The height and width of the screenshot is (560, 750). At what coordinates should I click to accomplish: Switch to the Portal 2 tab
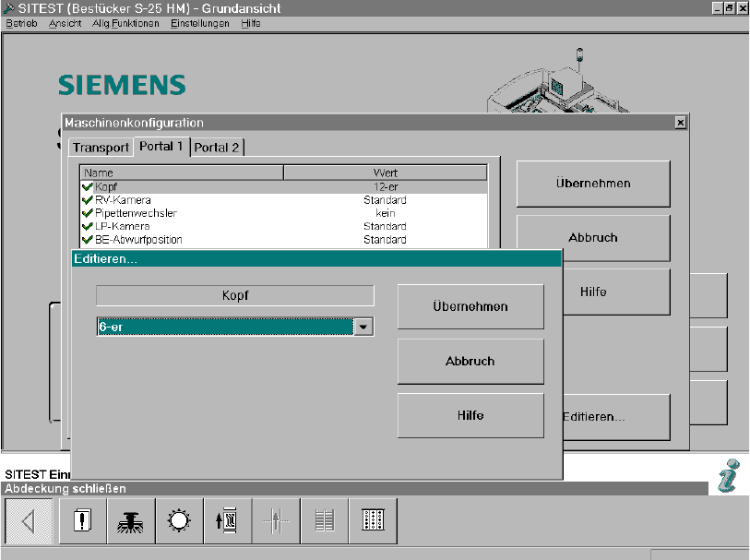point(217,148)
